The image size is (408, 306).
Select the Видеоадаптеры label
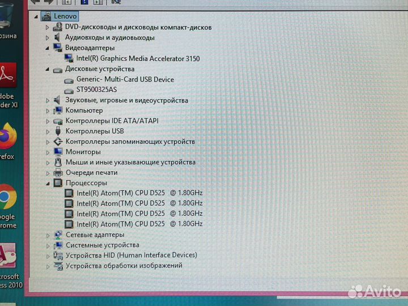(x=90, y=48)
